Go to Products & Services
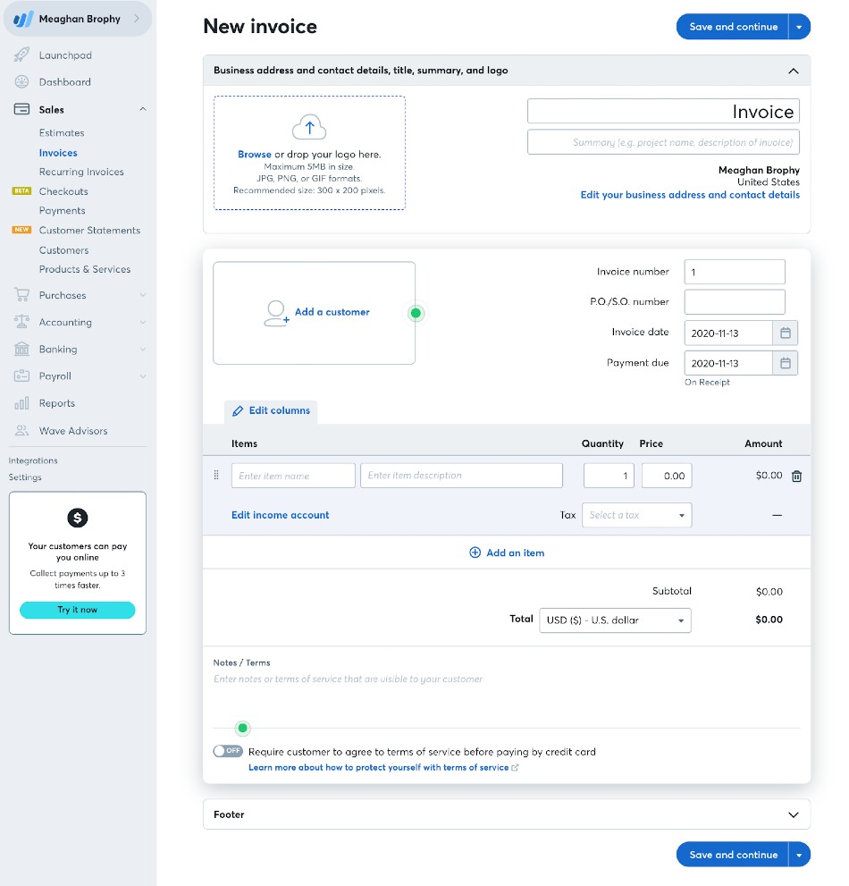Screen dimensions: 849x886 (85, 269)
